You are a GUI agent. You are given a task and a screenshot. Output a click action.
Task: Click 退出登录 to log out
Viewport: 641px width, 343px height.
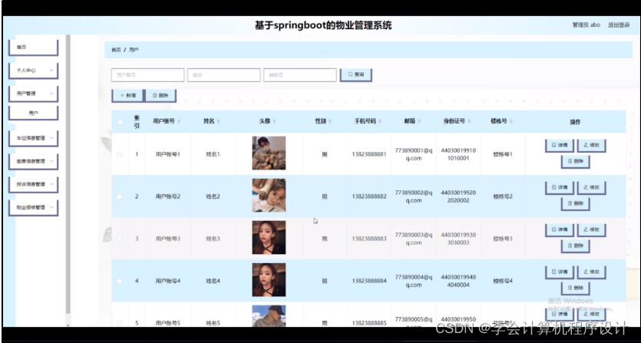(x=619, y=25)
